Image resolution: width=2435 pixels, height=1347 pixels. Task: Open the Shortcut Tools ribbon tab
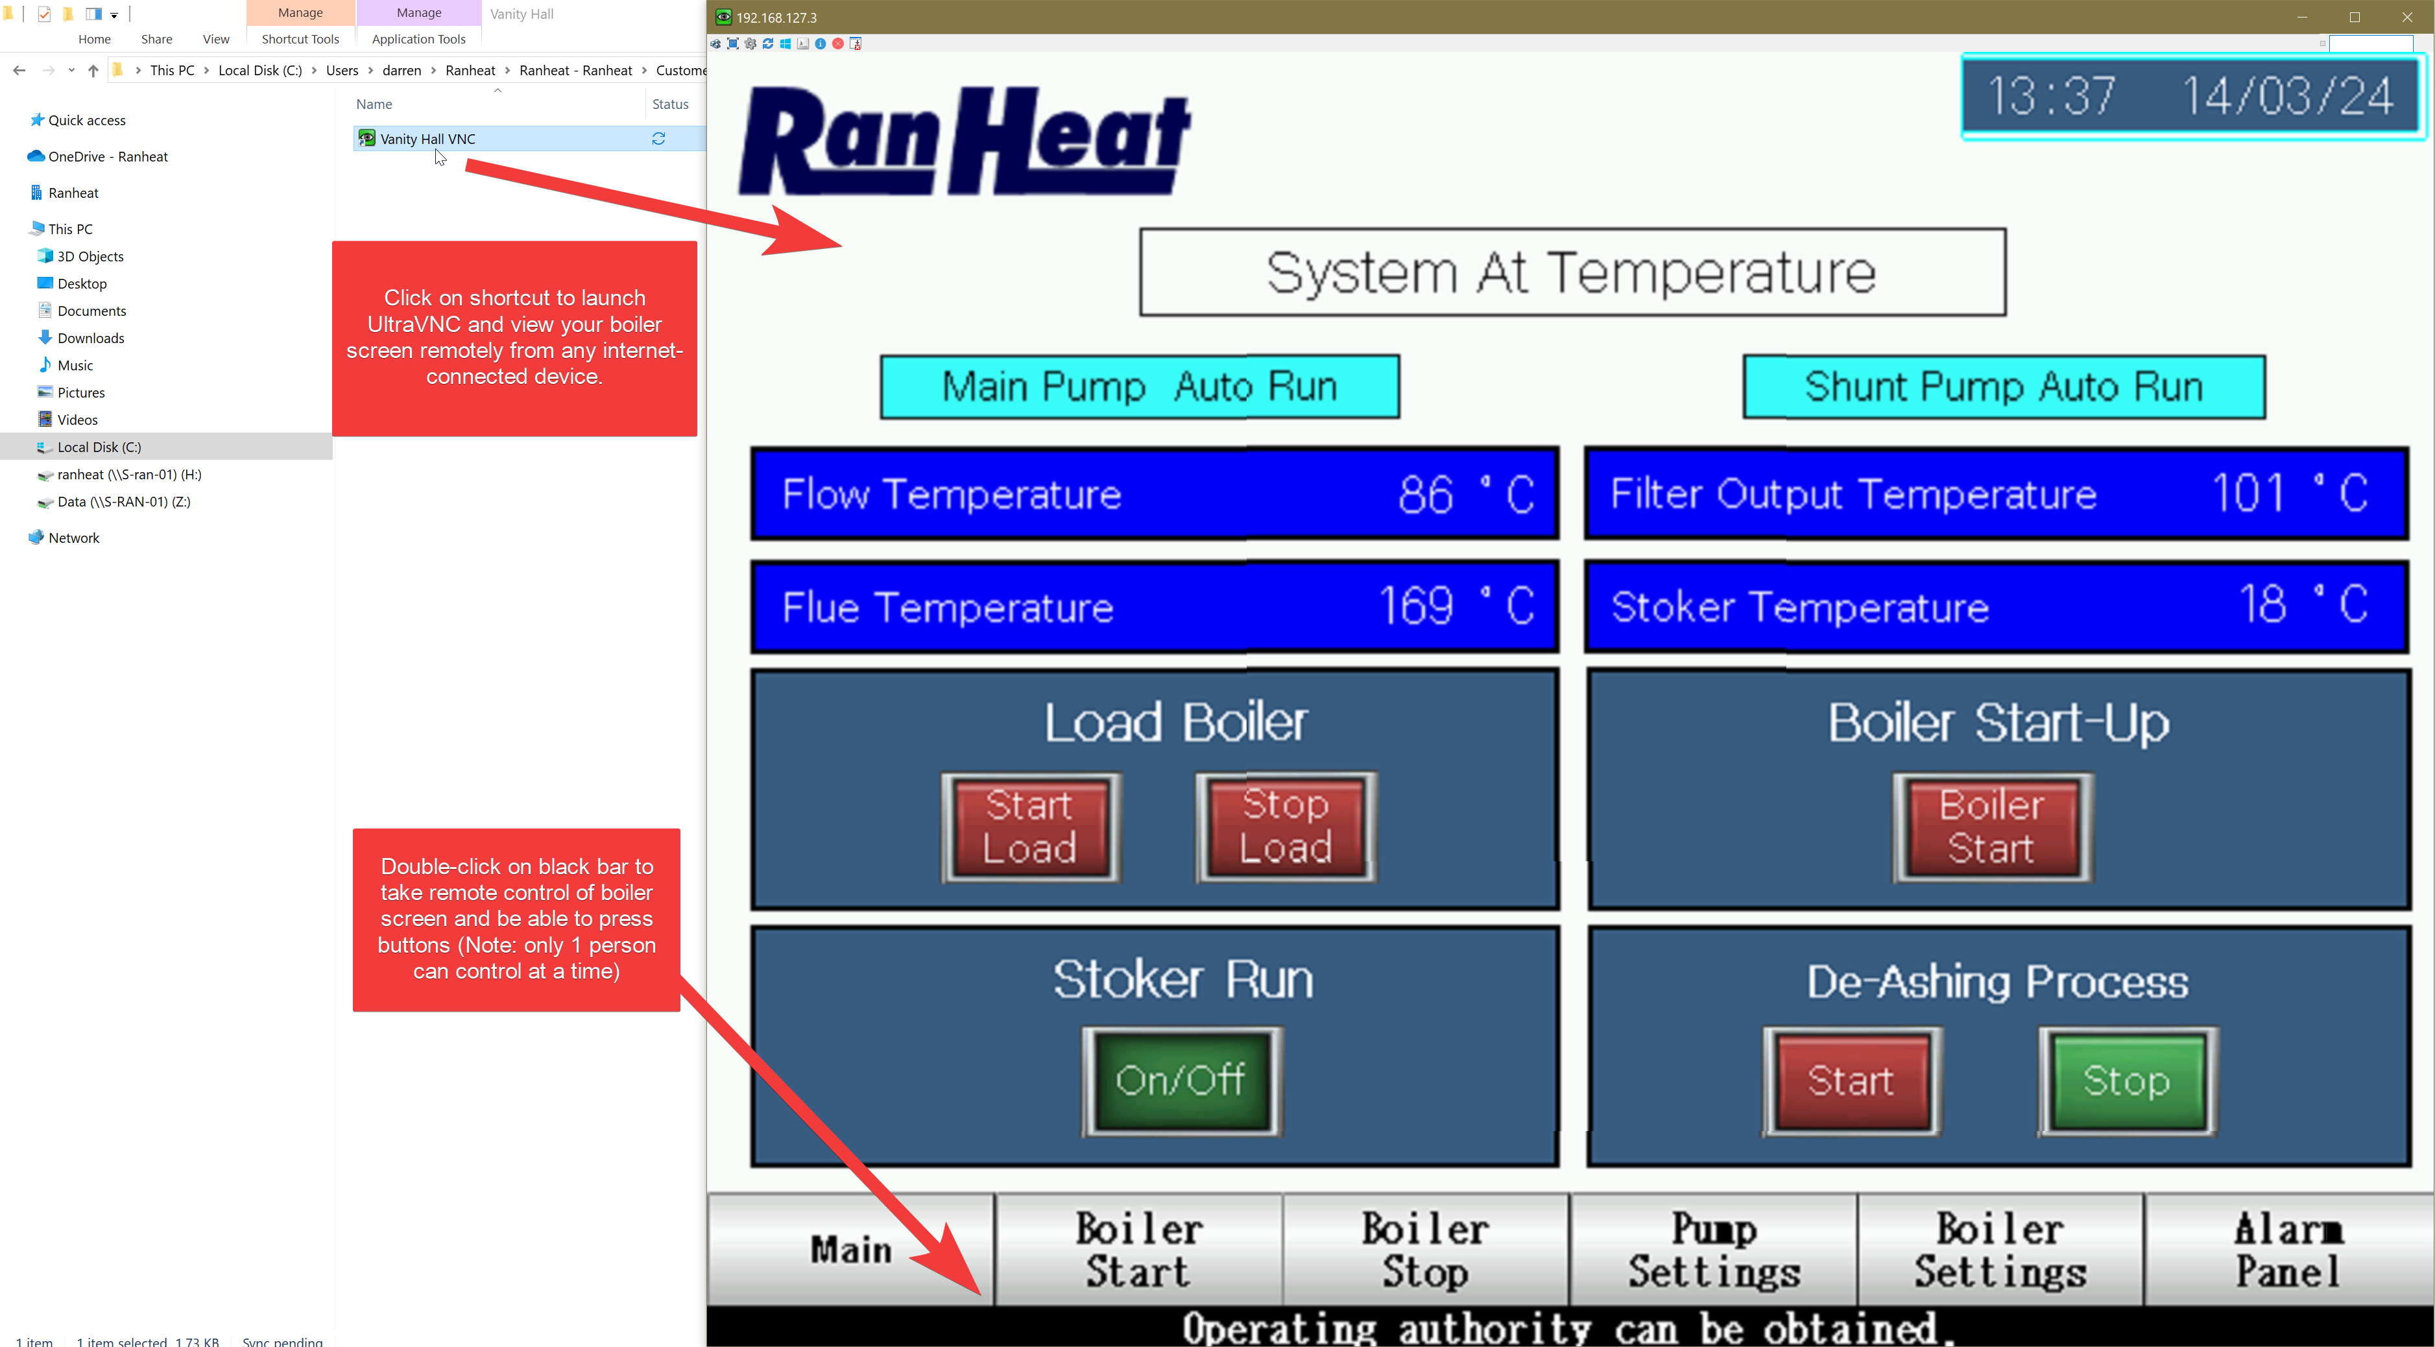tap(300, 39)
